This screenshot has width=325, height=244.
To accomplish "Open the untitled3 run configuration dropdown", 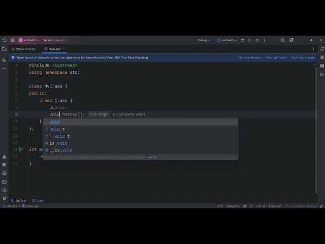I will 227,40.
